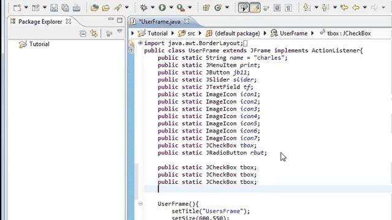Click the Next Annotation down-arrow icon
Screen dimensions: 392x220
(306, 8)
